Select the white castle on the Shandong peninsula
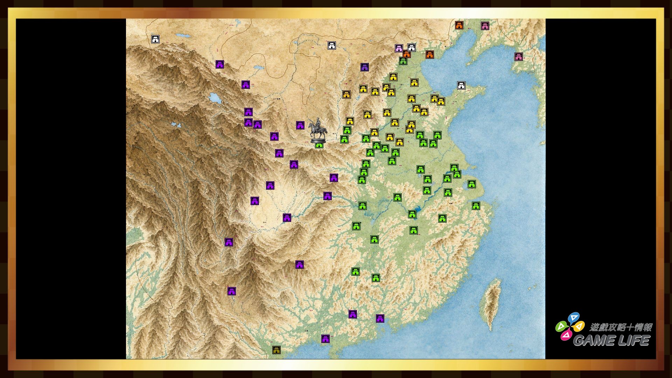 click(461, 85)
